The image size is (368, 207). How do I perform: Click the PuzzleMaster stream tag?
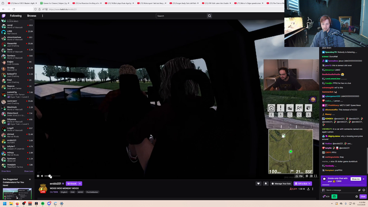(x=92, y=192)
